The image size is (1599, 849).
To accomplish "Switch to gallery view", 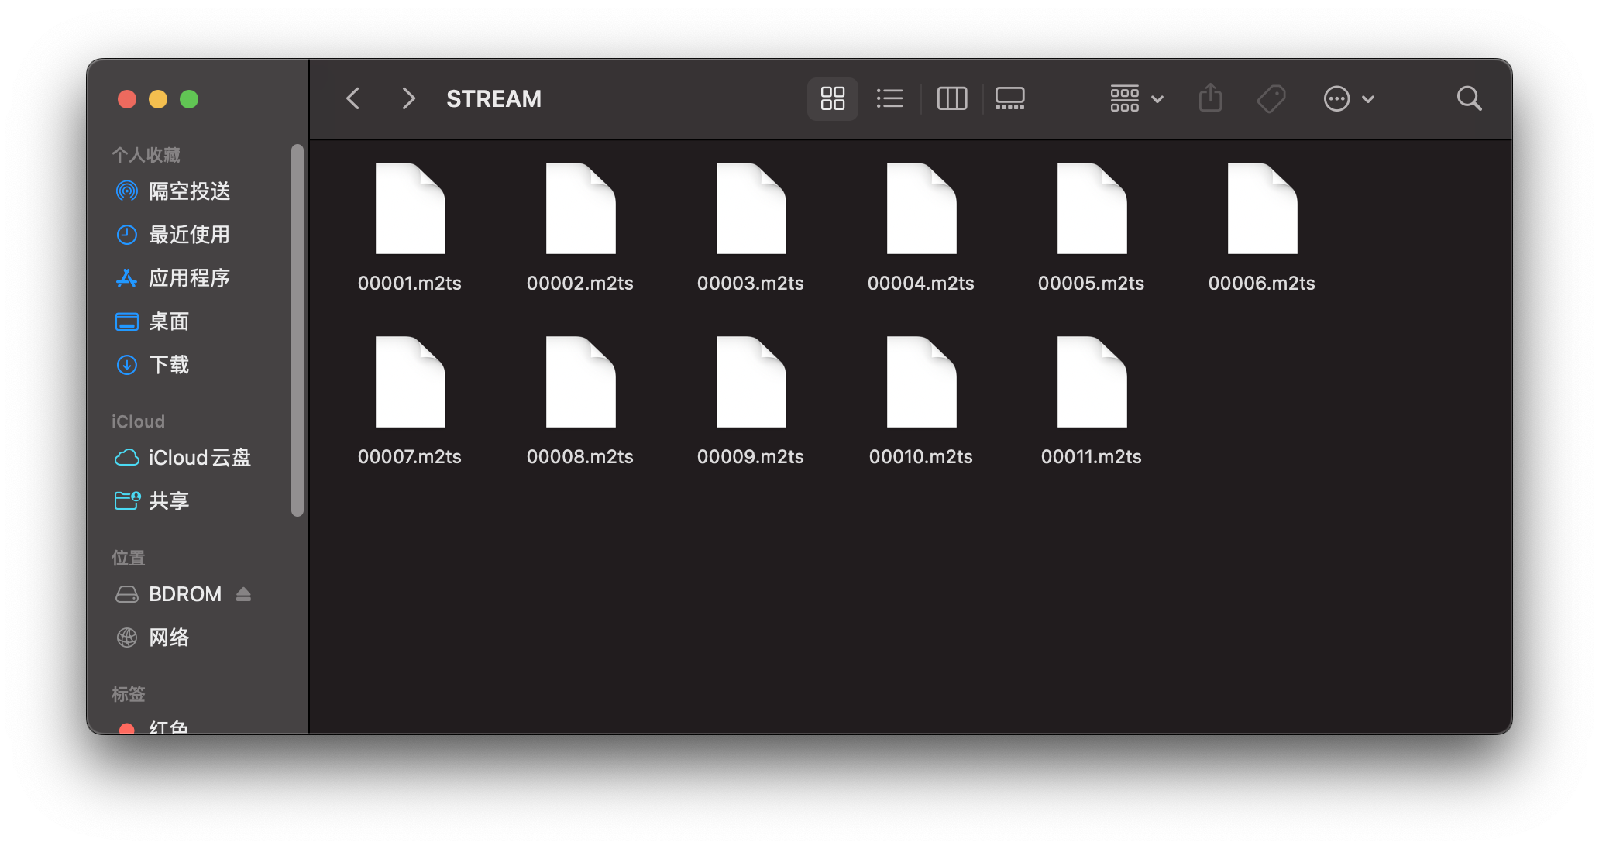I will [x=1009, y=98].
